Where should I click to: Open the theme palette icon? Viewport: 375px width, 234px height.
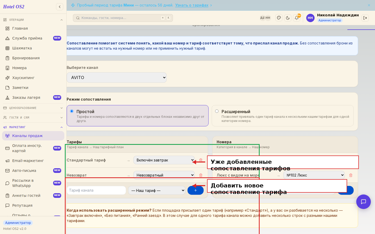click(x=279, y=18)
